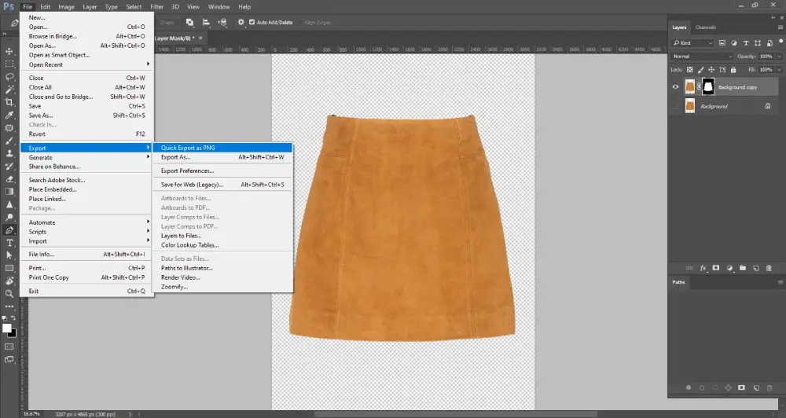The image size is (786, 418).
Task: Toggle lock transparent pixels
Action: (x=690, y=70)
